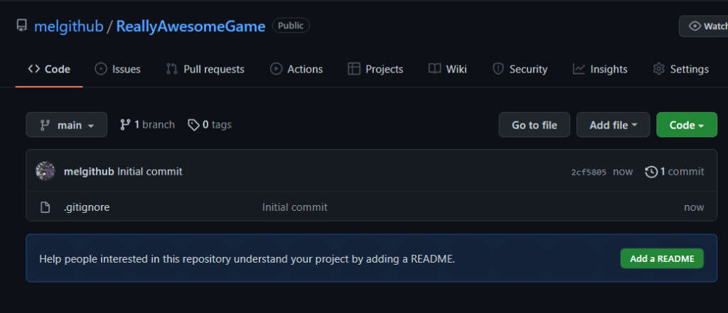The height and width of the screenshot is (313, 728).
Task: Click the tag icon next to 0 tags
Action: coord(193,125)
